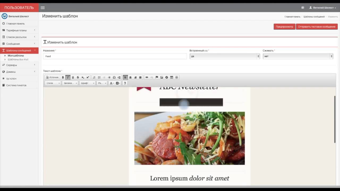
Task: Open background color picker
Action: click(118, 83)
